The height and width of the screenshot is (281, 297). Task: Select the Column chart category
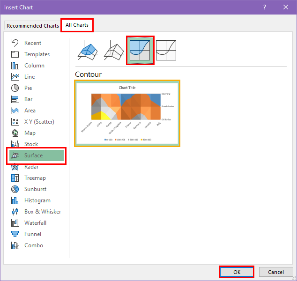[37, 66]
